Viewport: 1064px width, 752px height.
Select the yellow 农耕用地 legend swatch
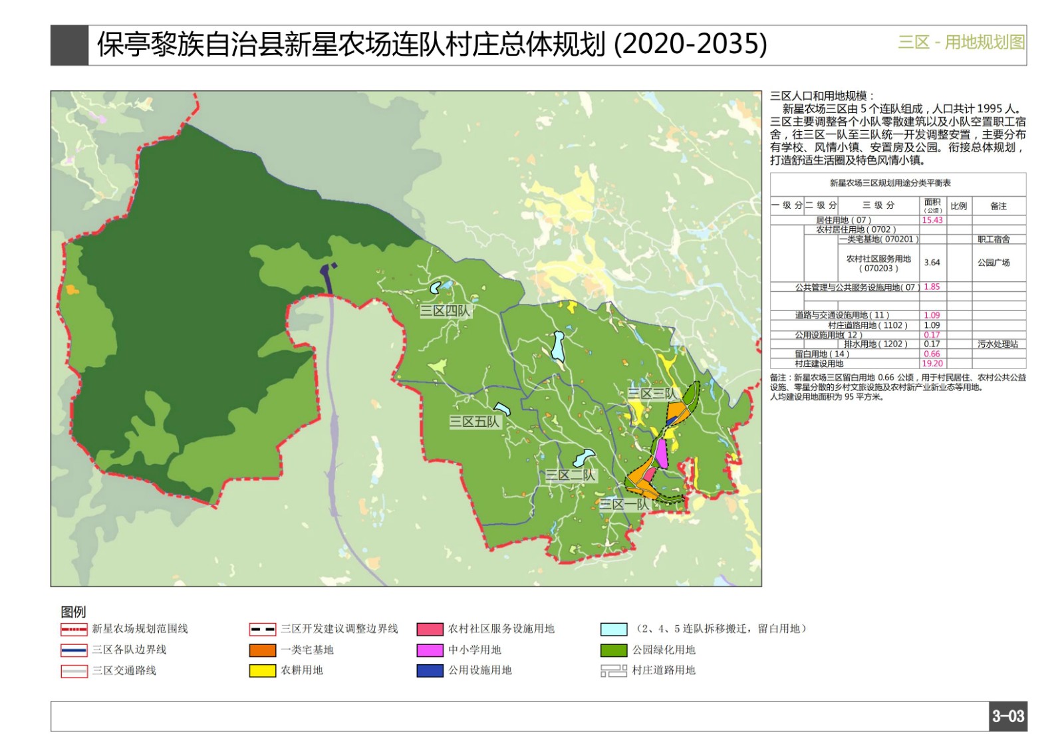click(263, 671)
